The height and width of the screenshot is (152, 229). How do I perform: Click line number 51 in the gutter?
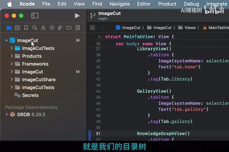[98, 133]
